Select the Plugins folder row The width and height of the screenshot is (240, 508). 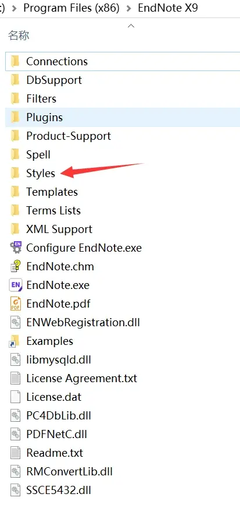[x=123, y=117]
